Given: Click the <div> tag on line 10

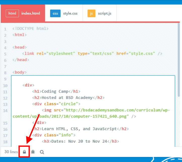Looking at the screenshot, I should pos(28,85).
